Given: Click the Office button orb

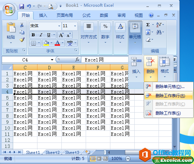Looking at the screenshot, I should click(9, 10).
